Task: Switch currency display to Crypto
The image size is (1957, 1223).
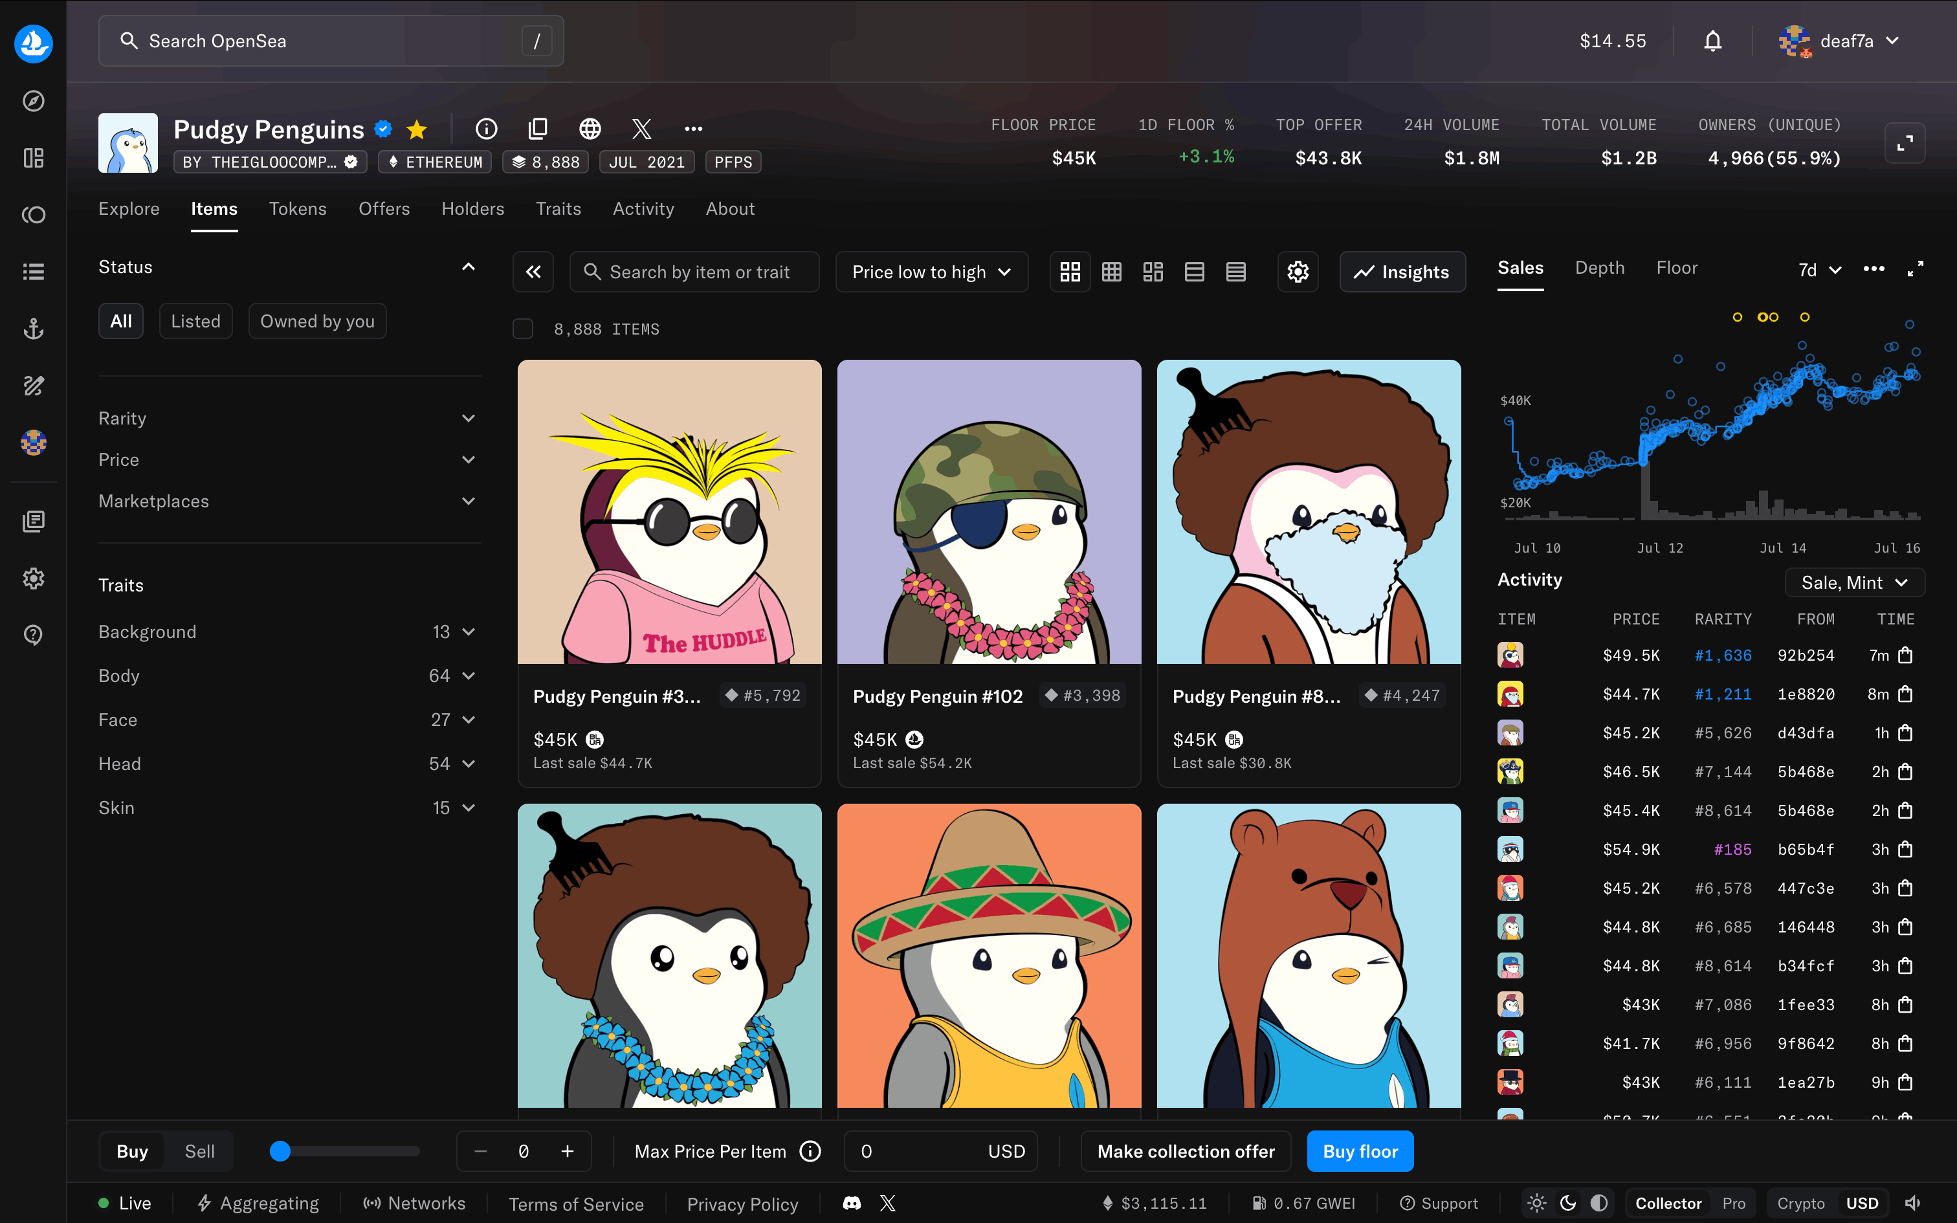Action: [1800, 1203]
